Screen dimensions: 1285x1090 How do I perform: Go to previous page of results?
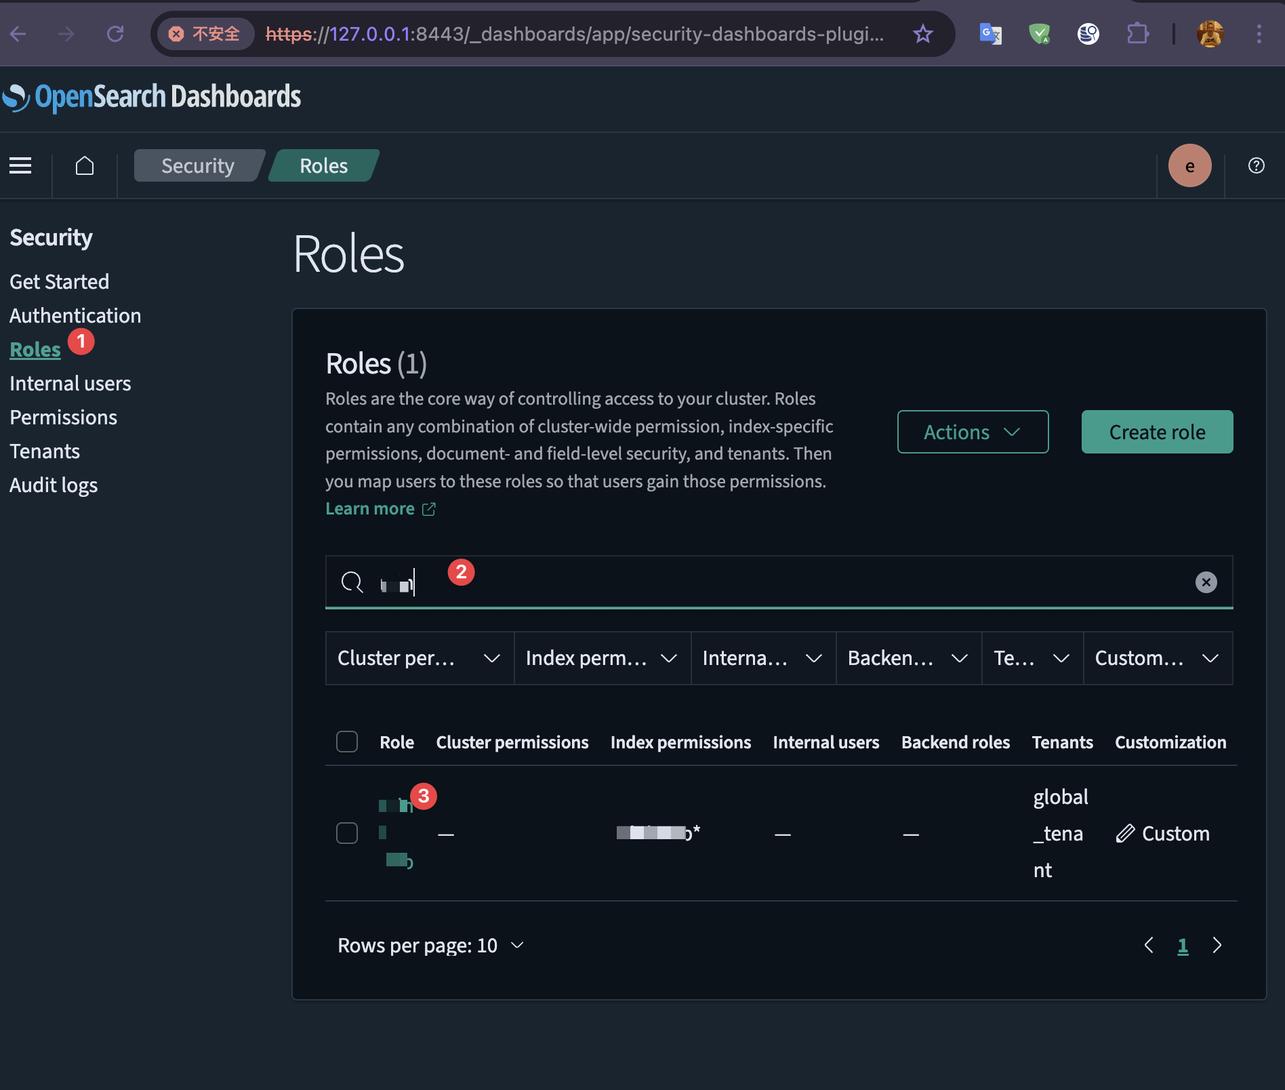click(x=1149, y=945)
